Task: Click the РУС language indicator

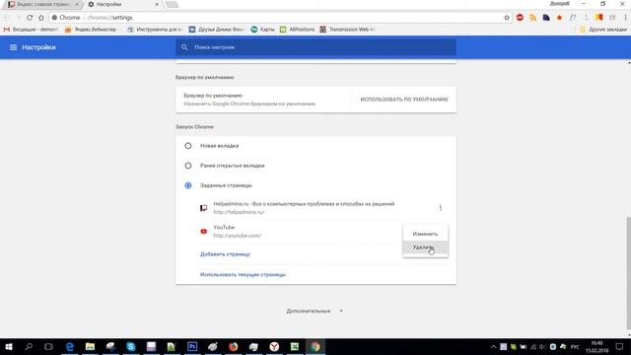Action: pyautogui.click(x=575, y=346)
